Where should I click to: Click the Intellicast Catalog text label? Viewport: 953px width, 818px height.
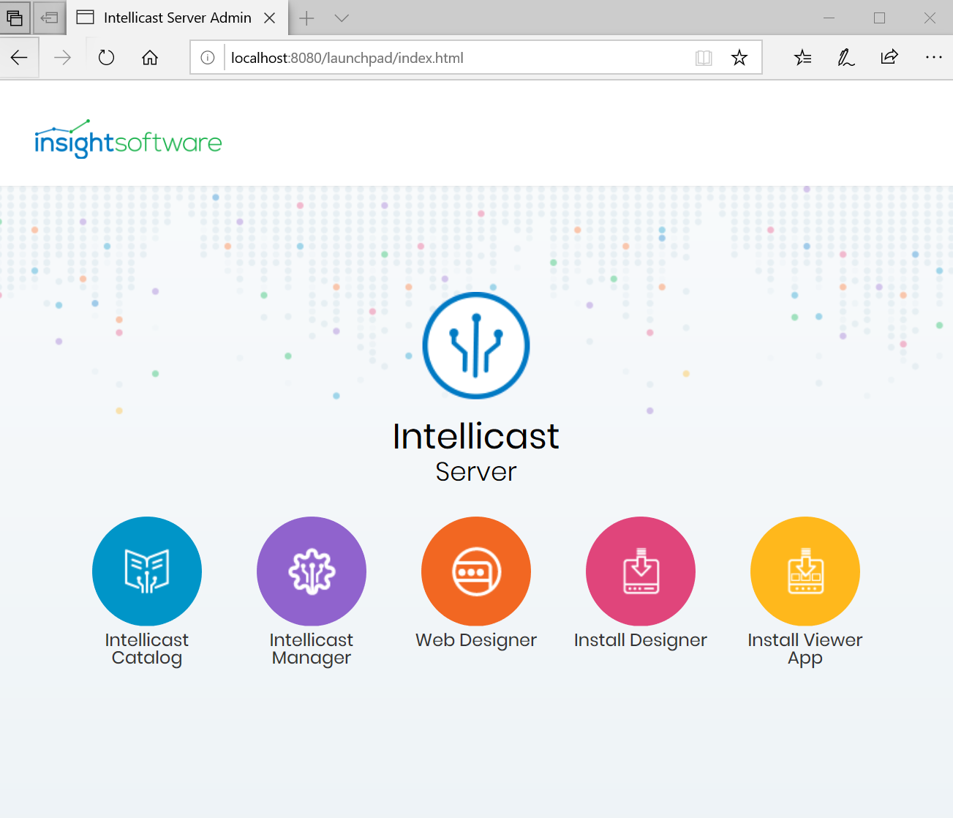(147, 649)
